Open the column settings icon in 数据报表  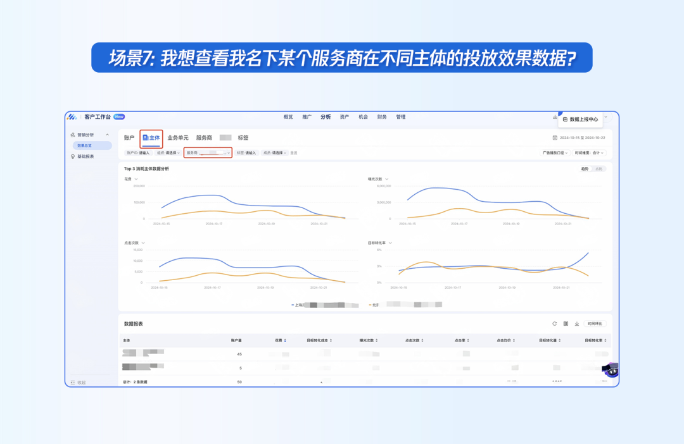point(566,324)
